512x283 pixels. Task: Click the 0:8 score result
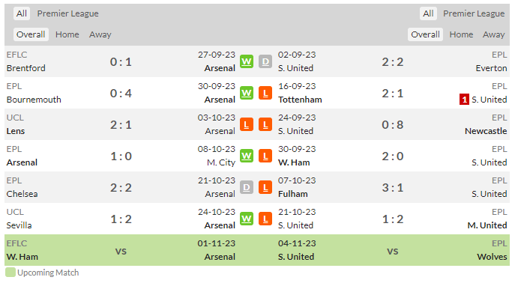393,125
